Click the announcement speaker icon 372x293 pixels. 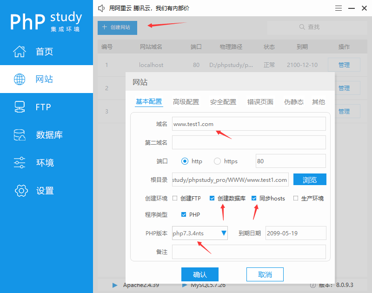coord(101,8)
